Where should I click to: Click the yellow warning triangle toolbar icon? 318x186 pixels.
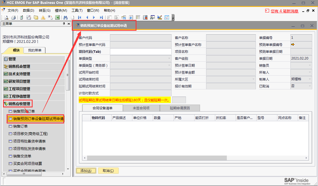tap(43, 17)
